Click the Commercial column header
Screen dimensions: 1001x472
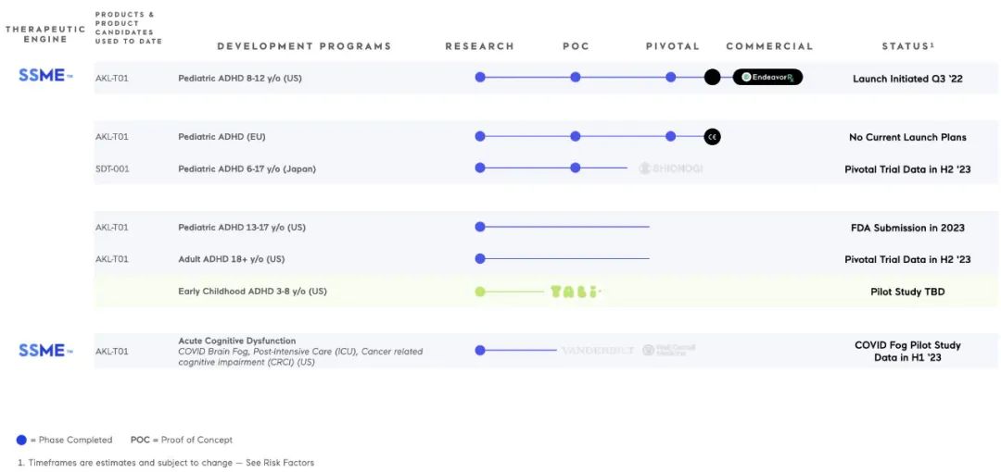[x=769, y=46]
